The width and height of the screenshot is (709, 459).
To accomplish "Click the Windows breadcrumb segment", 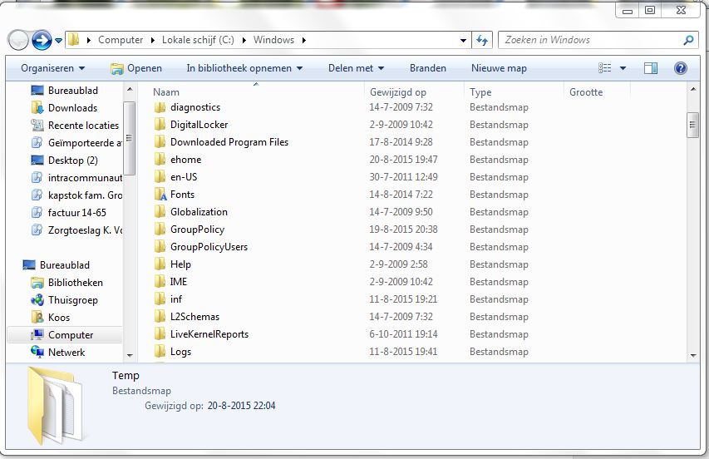I will pyautogui.click(x=273, y=40).
